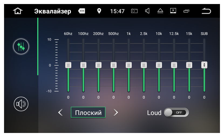
Task: Open the volume speaker icon in status bar
Action: click(147, 11)
